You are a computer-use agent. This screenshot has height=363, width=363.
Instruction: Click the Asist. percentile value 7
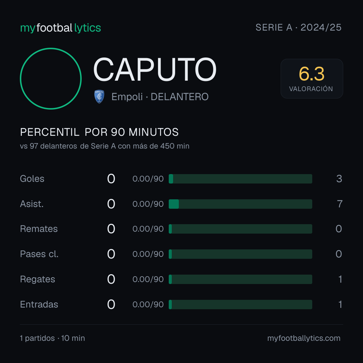coord(339,204)
